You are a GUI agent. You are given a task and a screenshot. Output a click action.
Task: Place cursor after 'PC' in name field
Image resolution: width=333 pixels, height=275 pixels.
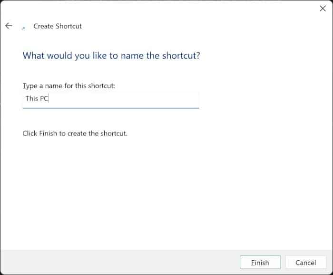coord(49,99)
